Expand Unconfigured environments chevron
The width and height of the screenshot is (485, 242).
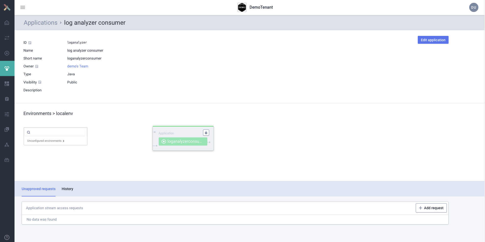pyautogui.click(x=63, y=141)
